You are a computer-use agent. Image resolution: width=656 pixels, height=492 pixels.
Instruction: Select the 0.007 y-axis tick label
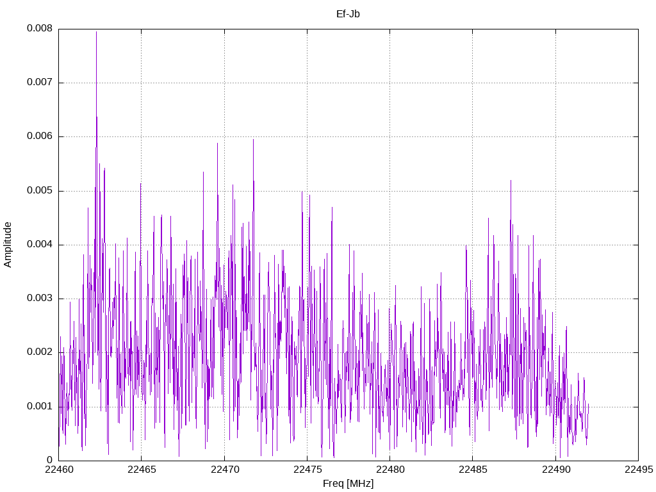40,82
